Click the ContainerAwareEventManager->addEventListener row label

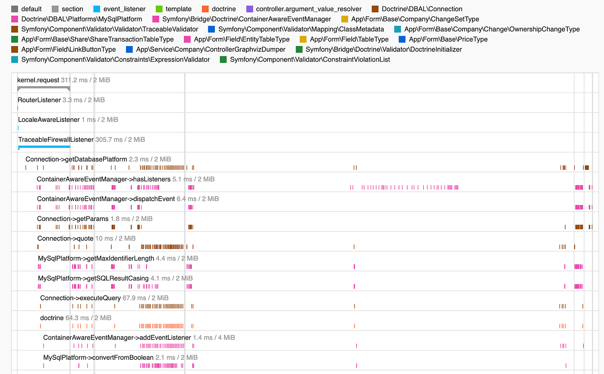117,337
